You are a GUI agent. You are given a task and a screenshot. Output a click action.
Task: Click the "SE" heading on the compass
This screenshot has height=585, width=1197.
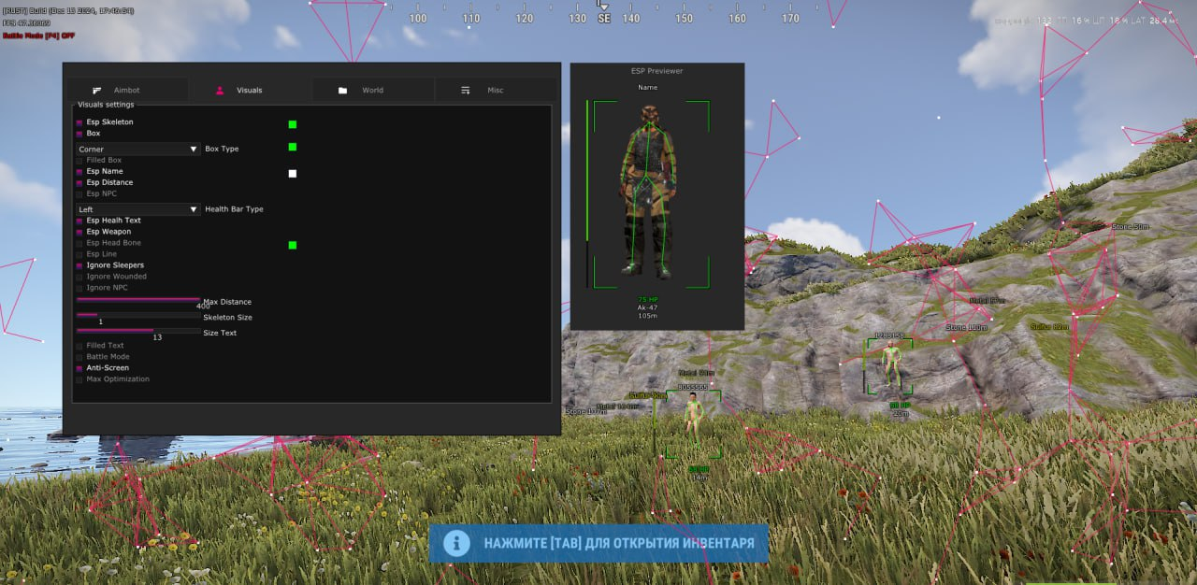click(x=604, y=18)
